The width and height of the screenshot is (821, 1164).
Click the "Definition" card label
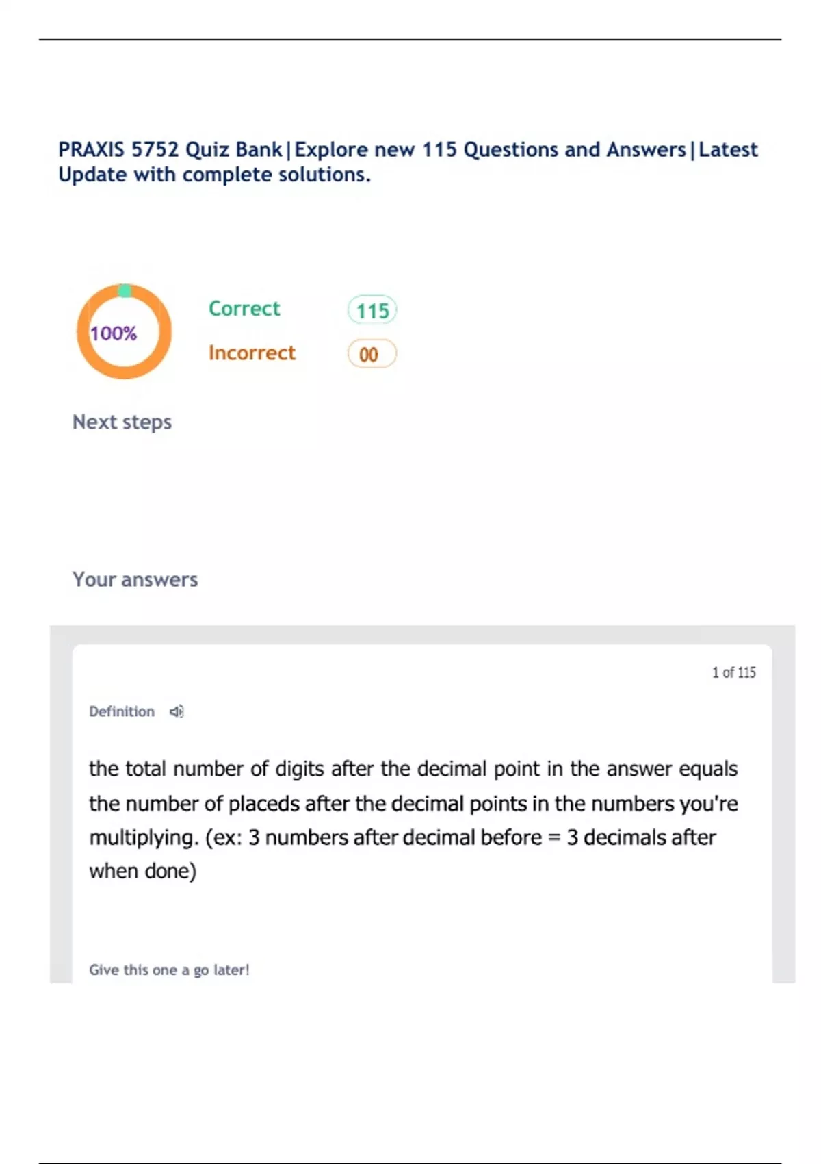(x=122, y=711)
